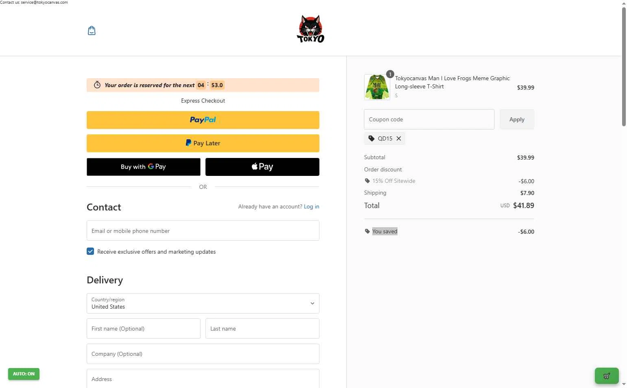The height and width of the screenshot is (388, 627).
Task: Click the reservation timer clock icon
Action: click(97, 85)
